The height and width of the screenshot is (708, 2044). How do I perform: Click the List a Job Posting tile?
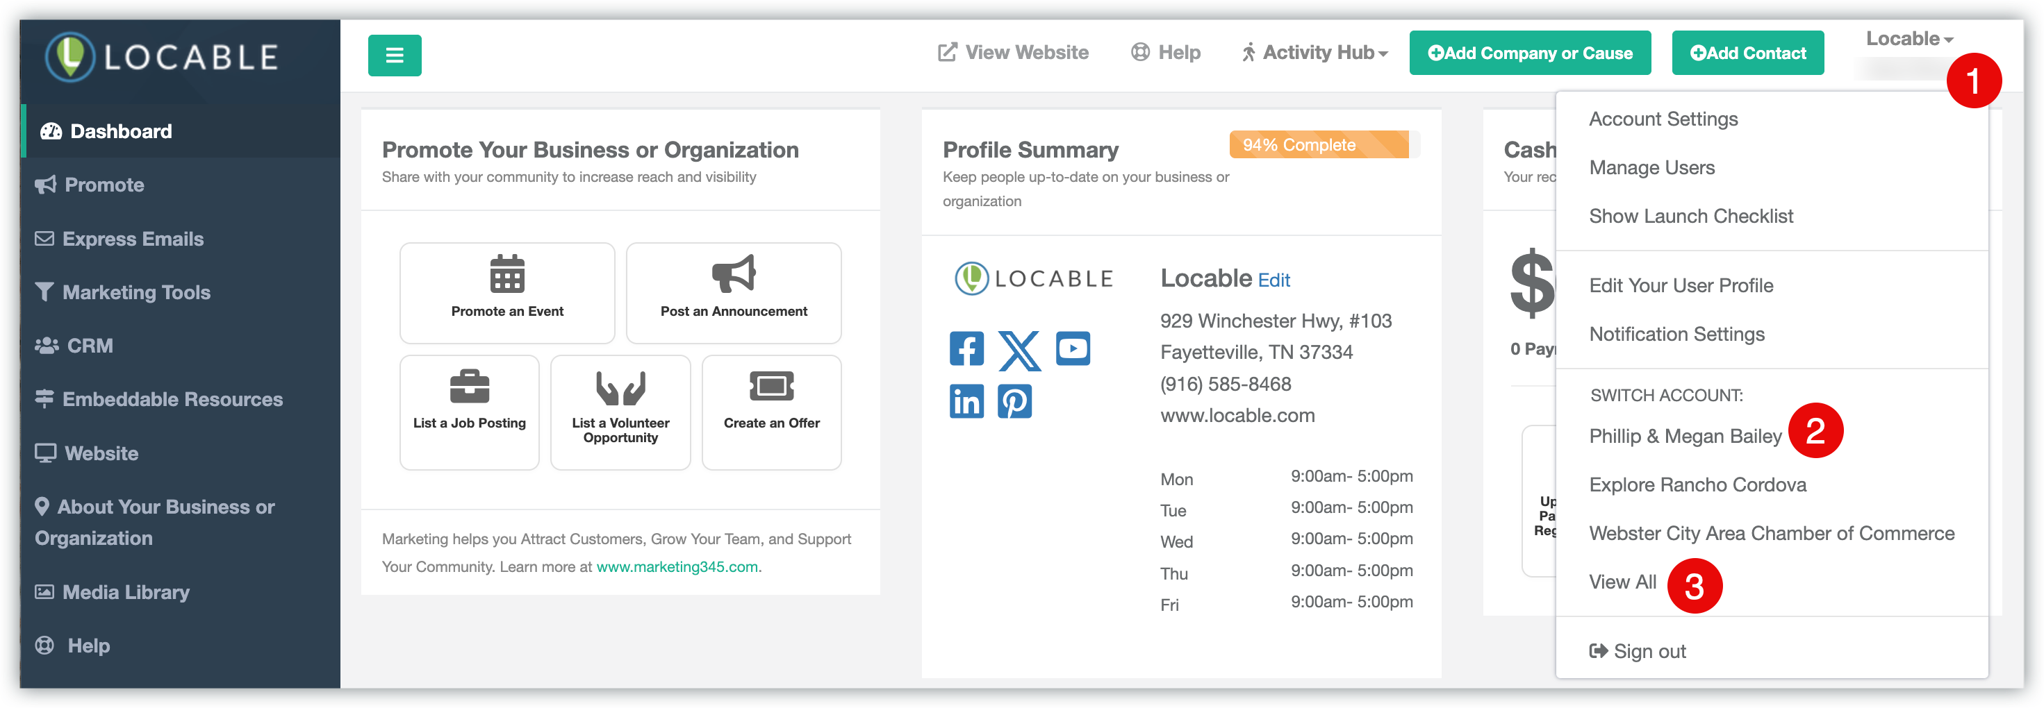click(469, 412)
